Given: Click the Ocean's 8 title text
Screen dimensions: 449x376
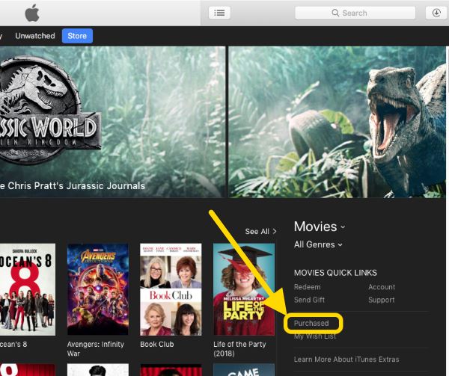Looking at the screenshot, I should (x=13, y=345).
